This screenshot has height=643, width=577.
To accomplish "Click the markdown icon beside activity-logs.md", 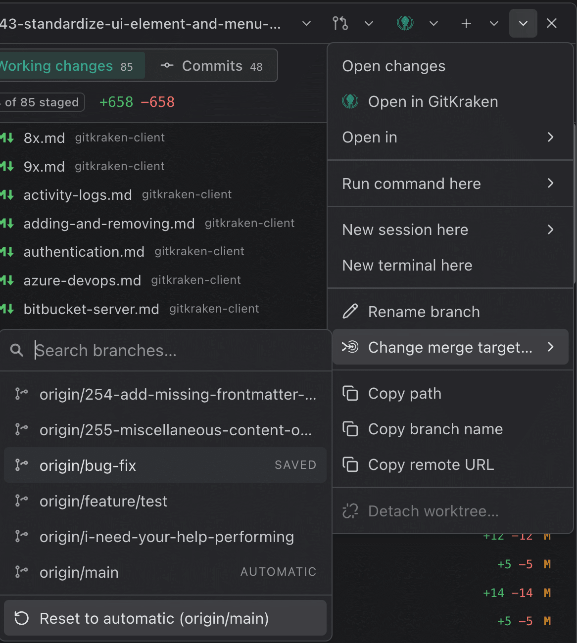I will [x=7, y=195].
